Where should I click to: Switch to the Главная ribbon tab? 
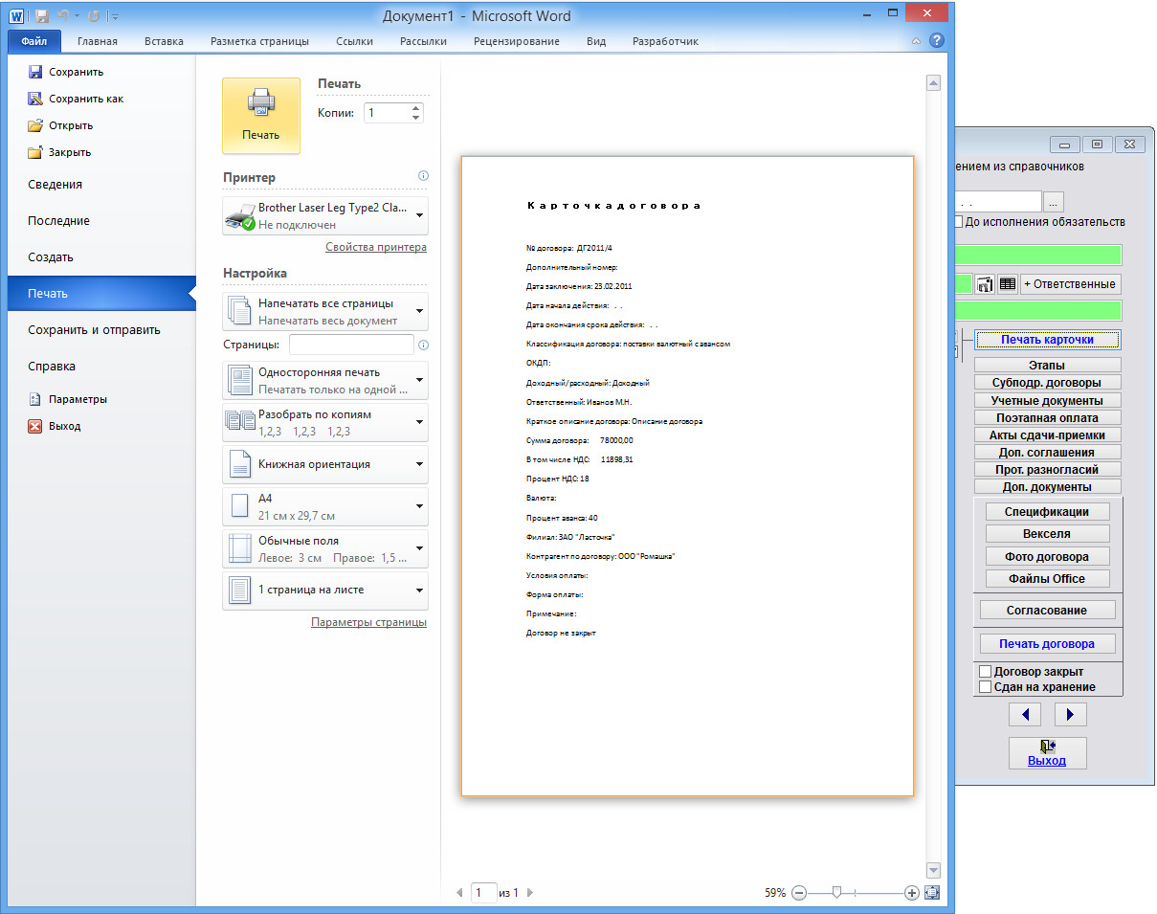[x=98, y=41]
